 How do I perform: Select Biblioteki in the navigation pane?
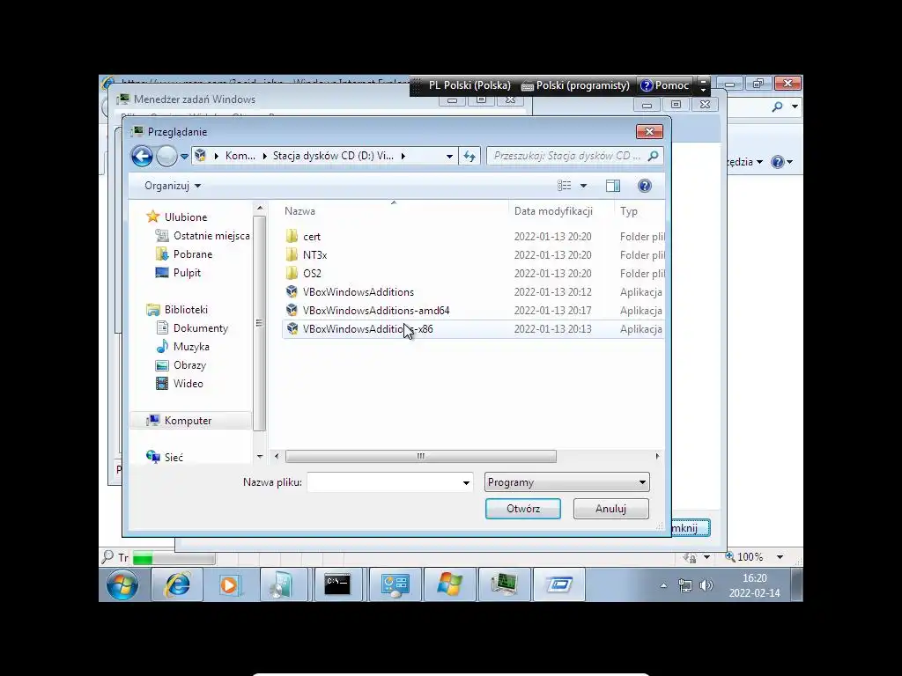[x=186, y=310]
